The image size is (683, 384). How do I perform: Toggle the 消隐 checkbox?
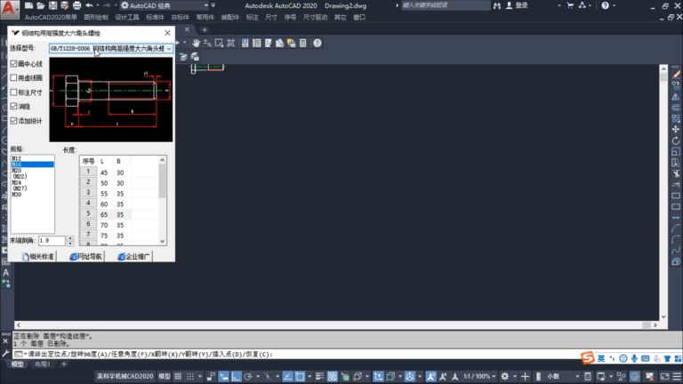[13, 107]
